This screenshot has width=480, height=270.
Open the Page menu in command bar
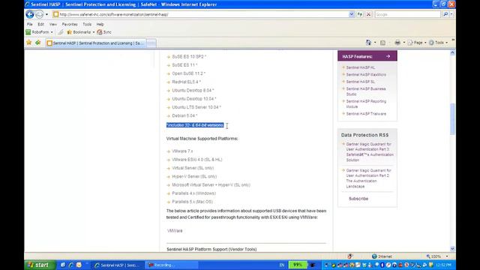417,43
